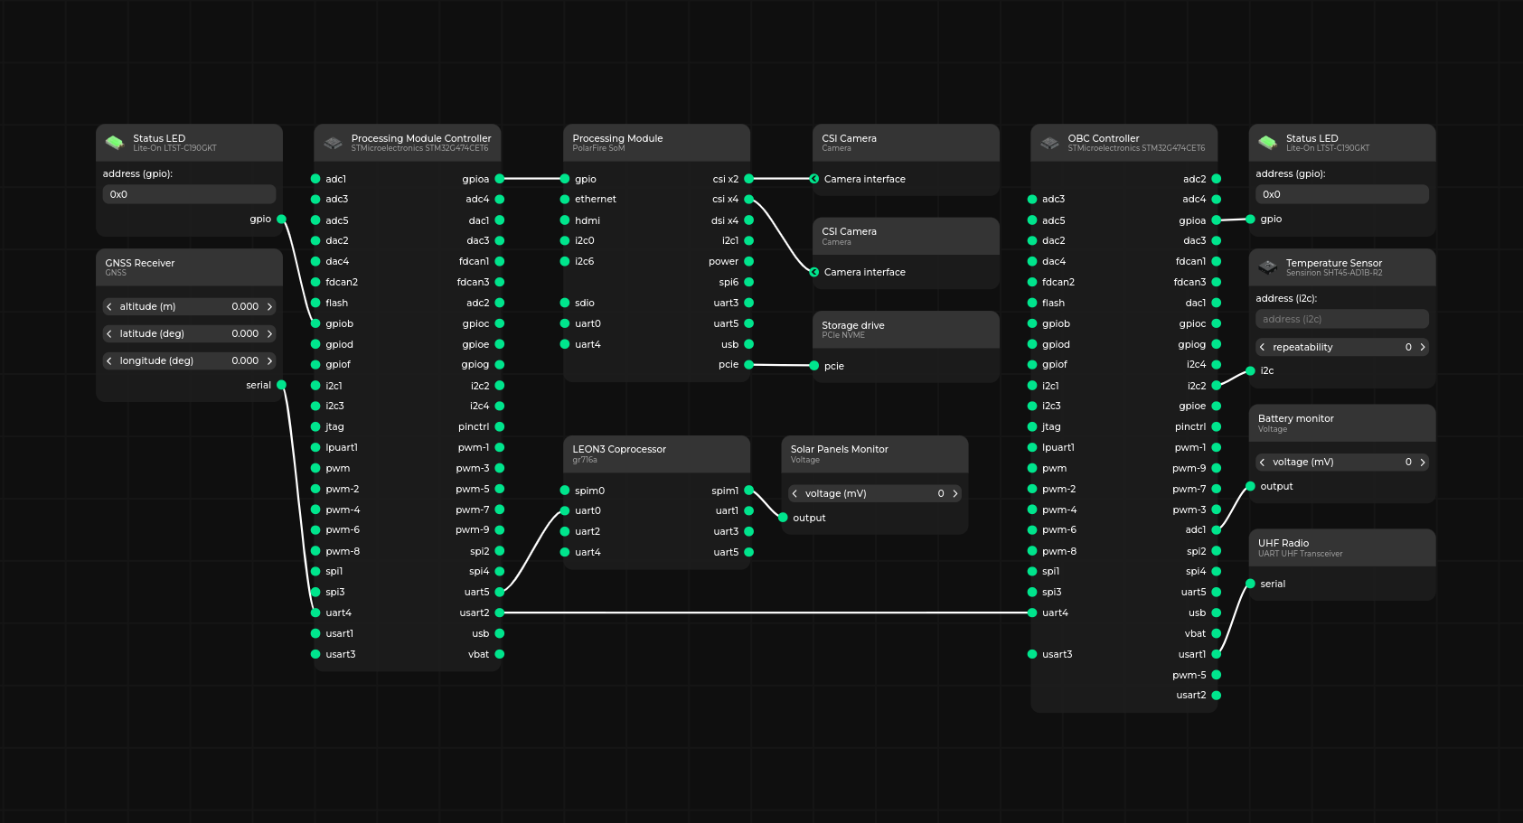Click the spim0 port on LEON3 Coprocessor

click(565, 491)
